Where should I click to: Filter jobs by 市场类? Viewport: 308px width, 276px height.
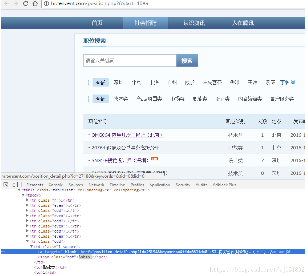click(177, 99)
